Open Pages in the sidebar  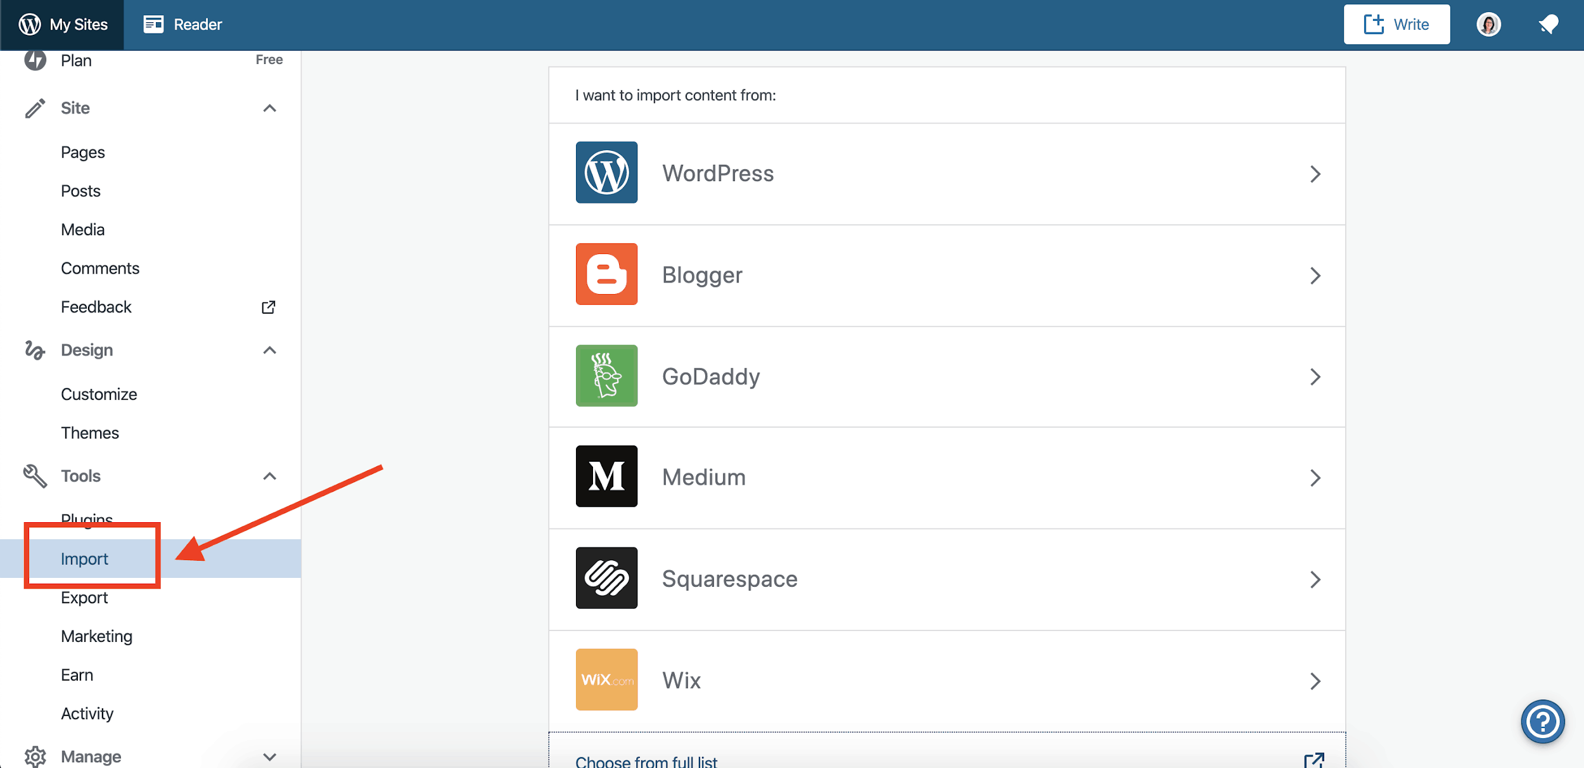tap(83, 153)
